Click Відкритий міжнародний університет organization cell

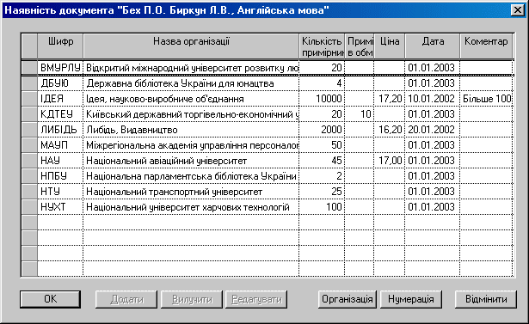tap(191, 68)
